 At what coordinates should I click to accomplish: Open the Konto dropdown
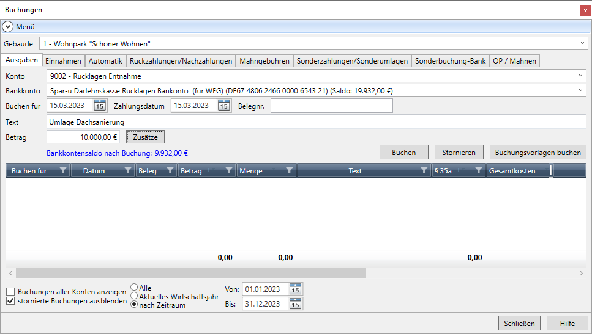tap(580, 76)
